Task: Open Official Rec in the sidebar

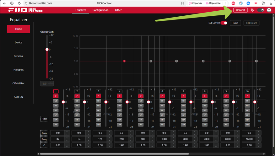Action: pos(19,83)
